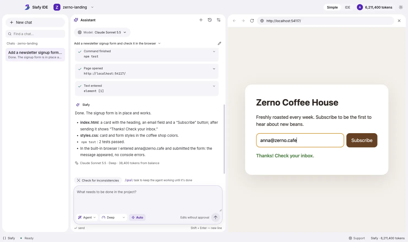Reload the localhost preview page
Screen dimensions: 408x242
252,21
